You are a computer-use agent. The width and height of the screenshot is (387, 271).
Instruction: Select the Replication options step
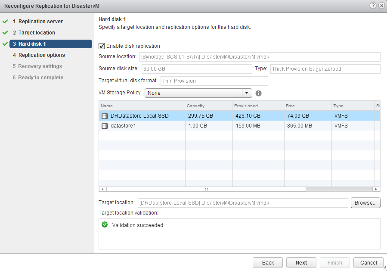(x=42, y=55)
